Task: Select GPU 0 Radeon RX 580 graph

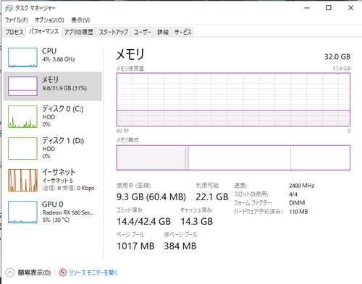Action: 22,212
